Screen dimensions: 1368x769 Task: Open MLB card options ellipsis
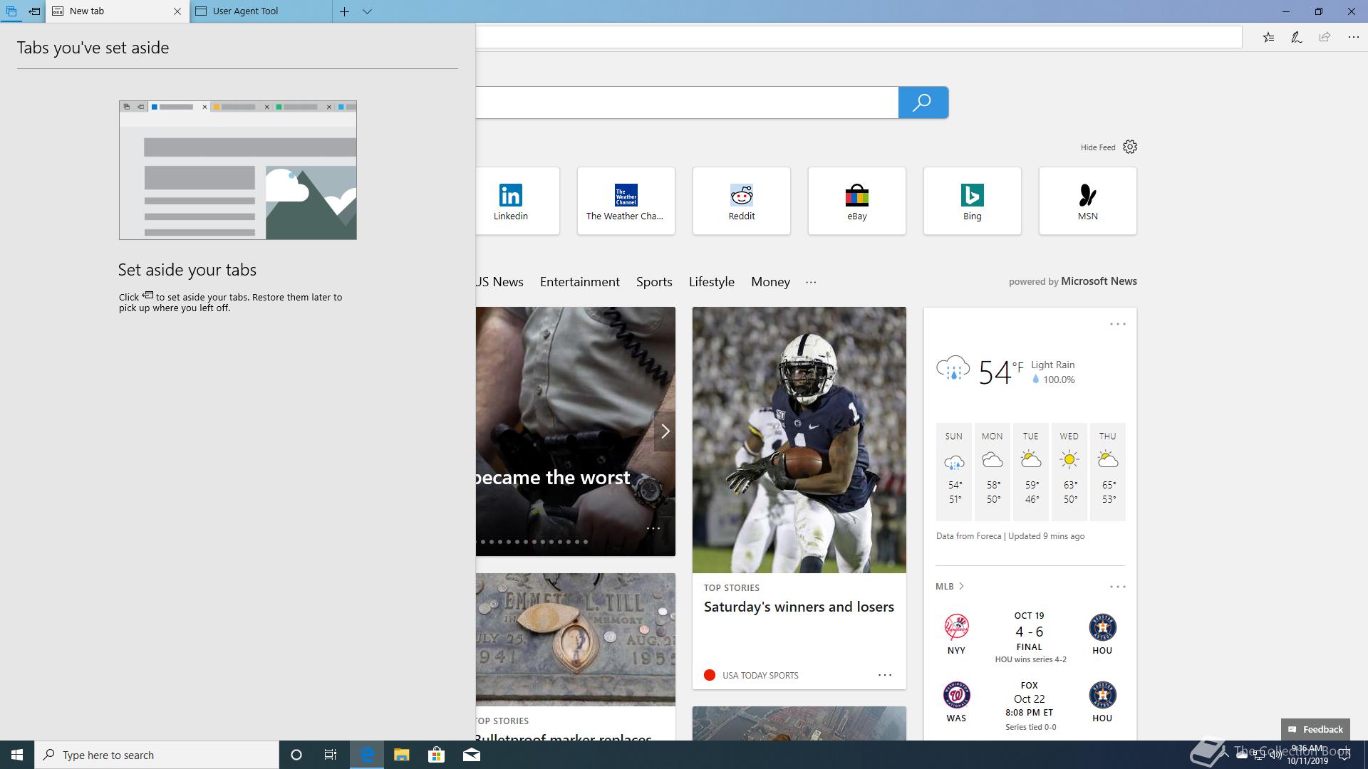[x=1117, y=587]
